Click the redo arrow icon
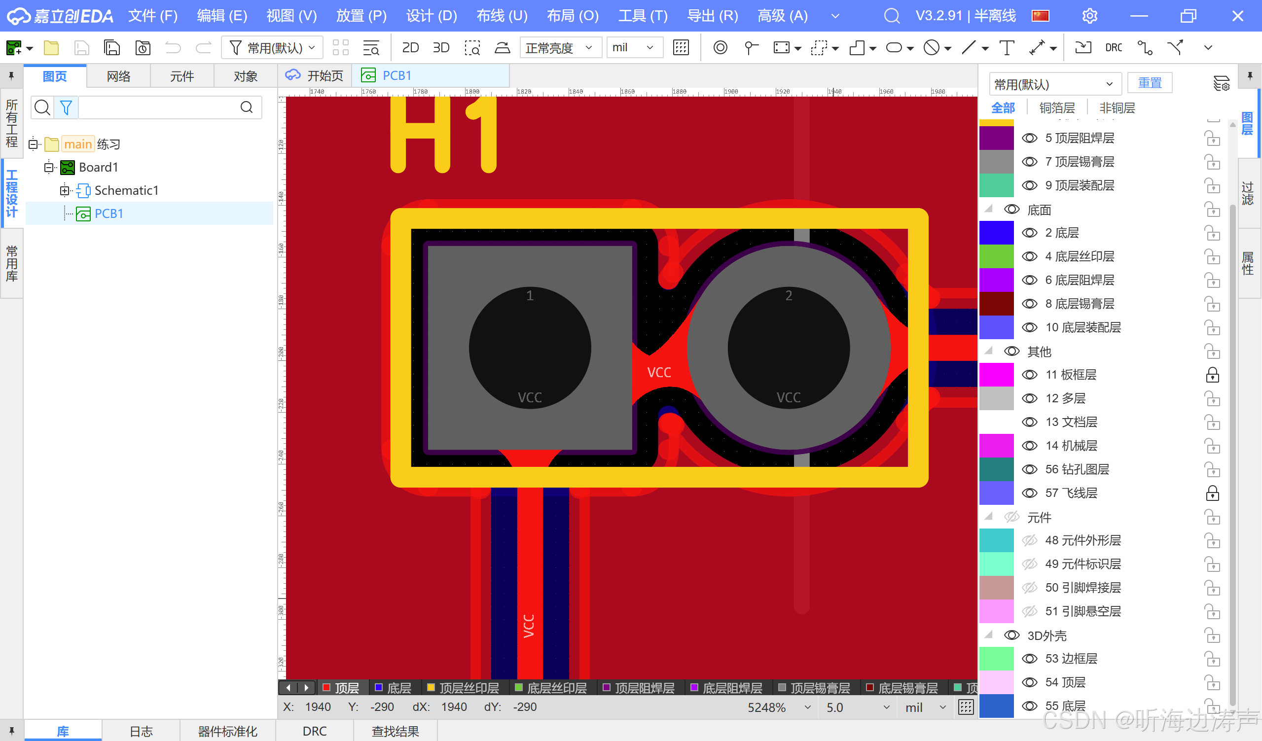Viewport: 1262px width, 741px height. point(203,47)
